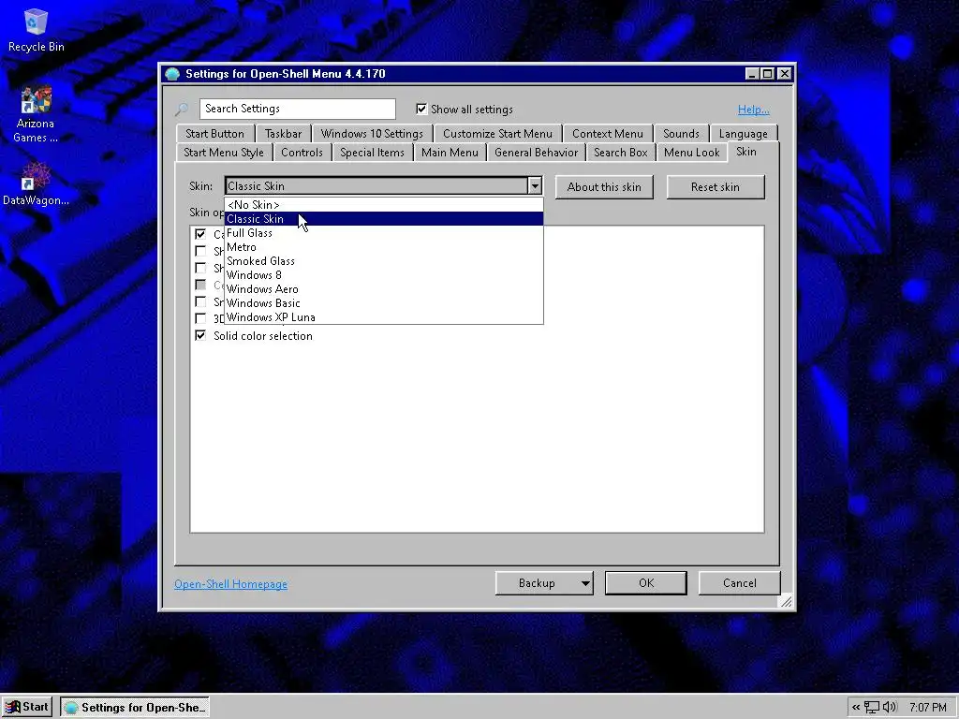Image resolution: width=959 pixels, height=719 pixels.
Task: Click the magnifier icon beside Search Settings
Action: (182, 110)
